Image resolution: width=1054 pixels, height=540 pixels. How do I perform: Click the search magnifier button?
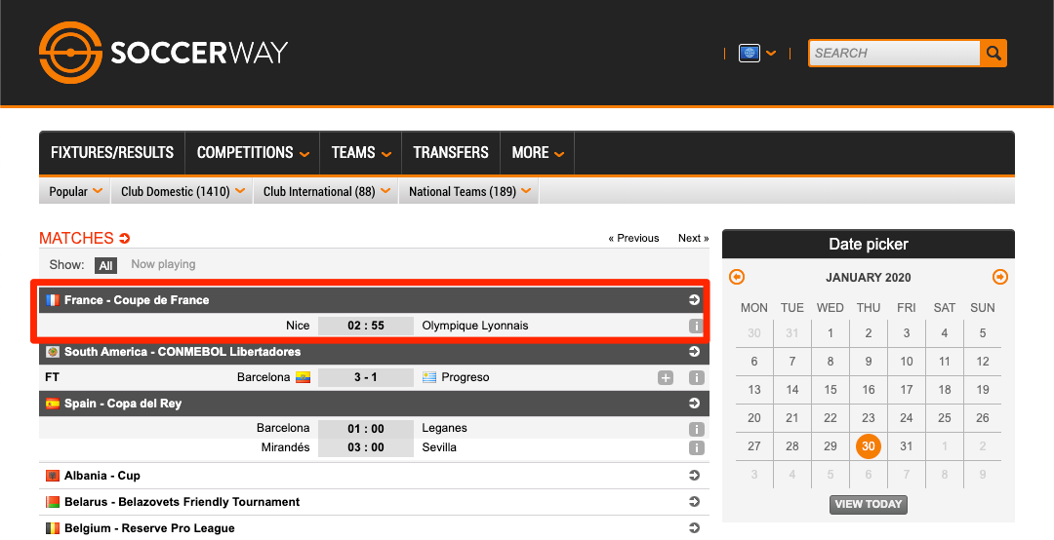pos(993,53)
